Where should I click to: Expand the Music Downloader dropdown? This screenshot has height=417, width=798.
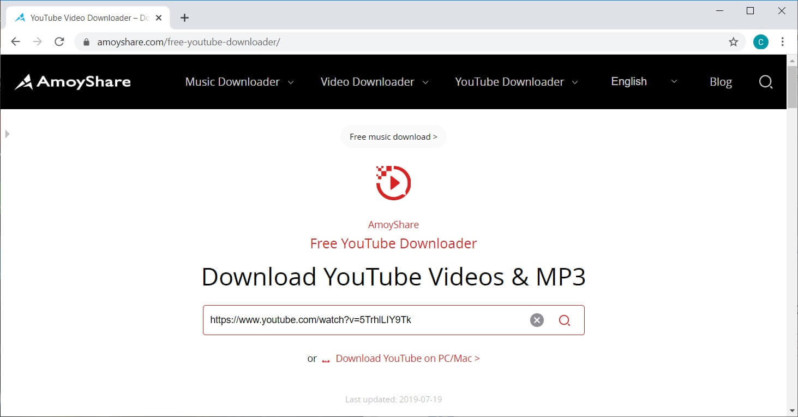pyautogui.click(x=233, y=81)
